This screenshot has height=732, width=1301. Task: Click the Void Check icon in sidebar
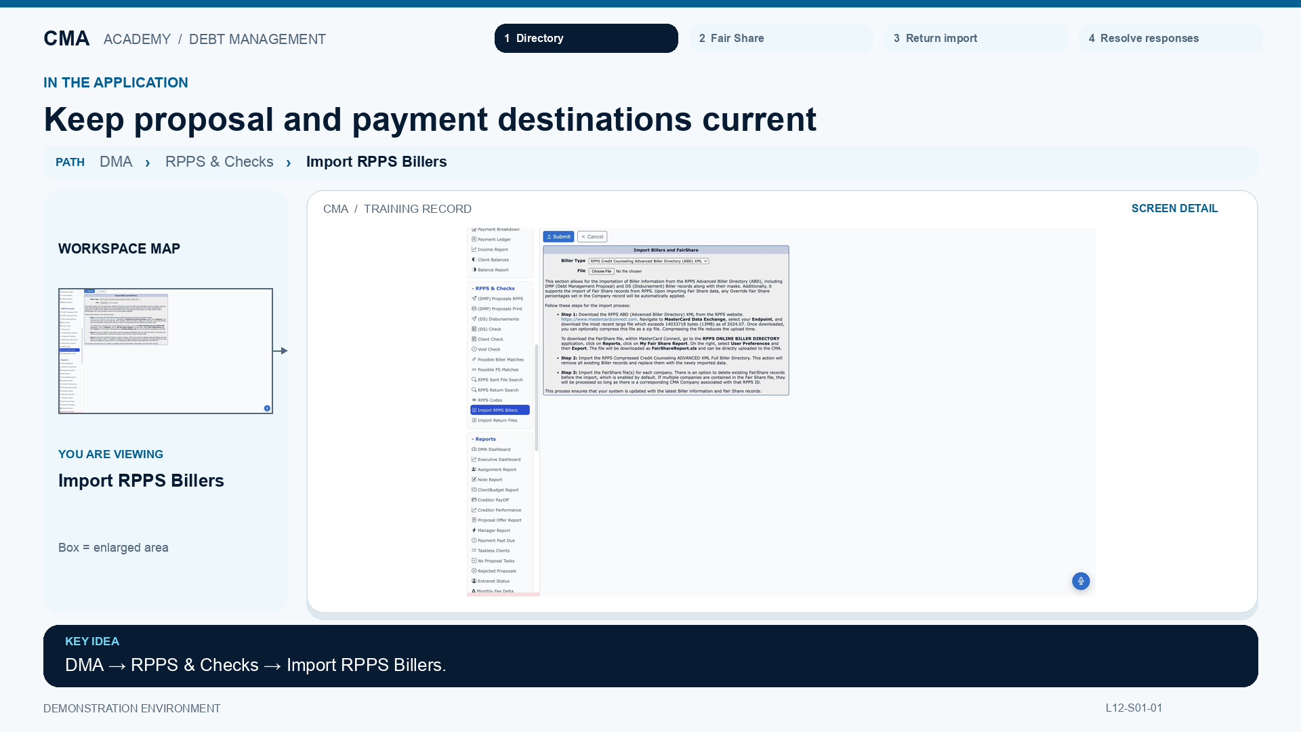point(474,349)
